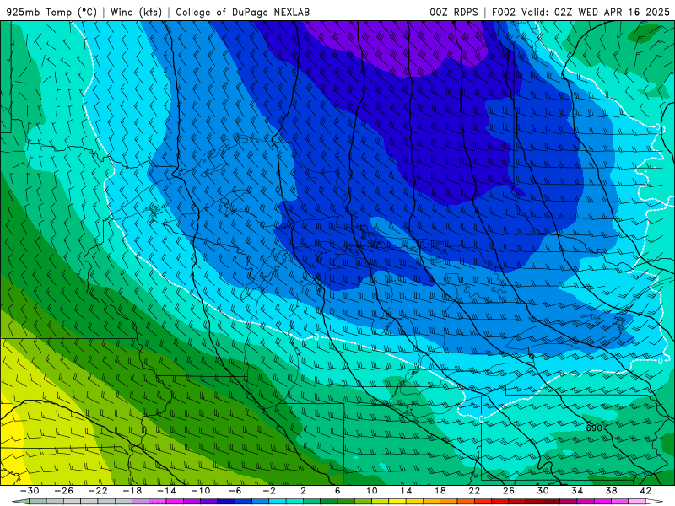Select the -30 colorbar tick label
The width and height of the screenshot is (675, 506).
(30, 491)
